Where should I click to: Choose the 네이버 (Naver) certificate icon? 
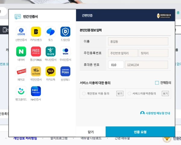click(x=21, y=51)
